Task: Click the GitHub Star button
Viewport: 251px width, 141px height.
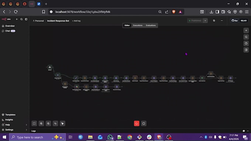Action: pos(235,21)
